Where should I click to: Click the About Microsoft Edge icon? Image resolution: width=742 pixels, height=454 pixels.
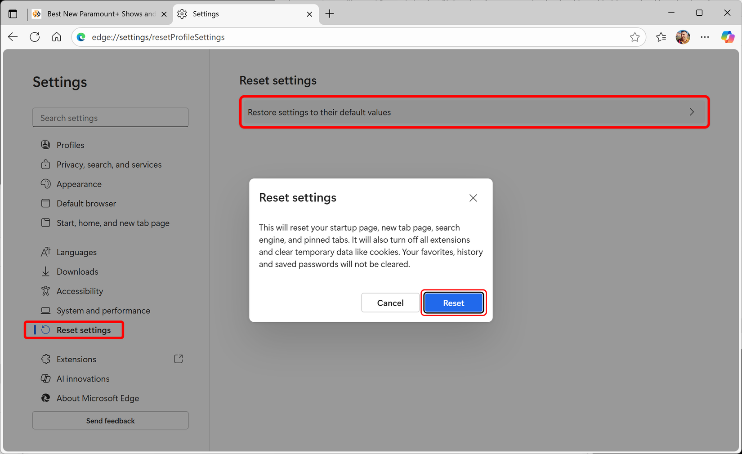click(x=45, y=398)
